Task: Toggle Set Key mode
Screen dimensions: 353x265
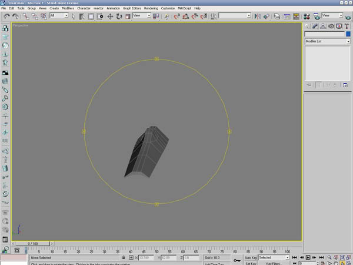Action: (251, 263)
